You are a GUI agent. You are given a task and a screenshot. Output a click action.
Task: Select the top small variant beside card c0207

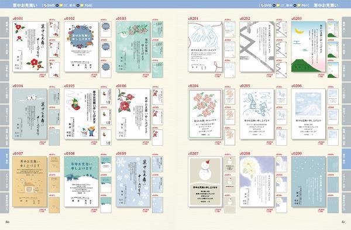point(230,164)
